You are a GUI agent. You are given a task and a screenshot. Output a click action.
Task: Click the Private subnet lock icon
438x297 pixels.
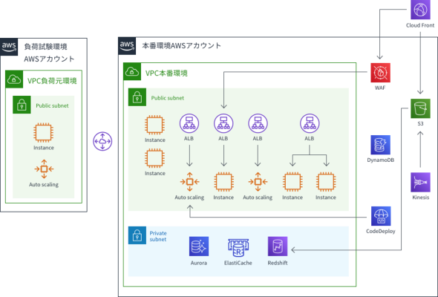click(137, 235)
